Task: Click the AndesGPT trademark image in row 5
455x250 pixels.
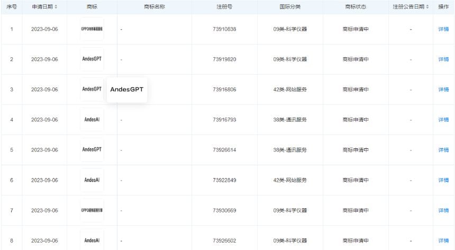Action: pos(92,150)
